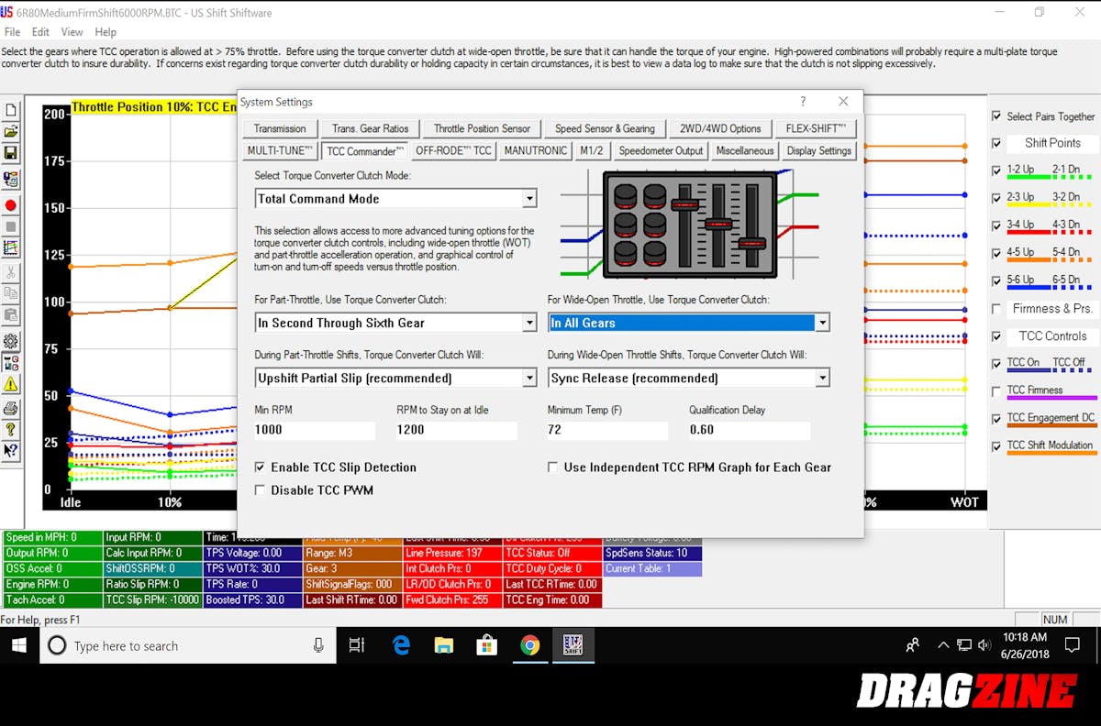
Task: Click the purple TCC Firmness legend line
Action: (x=1051, y=398)
